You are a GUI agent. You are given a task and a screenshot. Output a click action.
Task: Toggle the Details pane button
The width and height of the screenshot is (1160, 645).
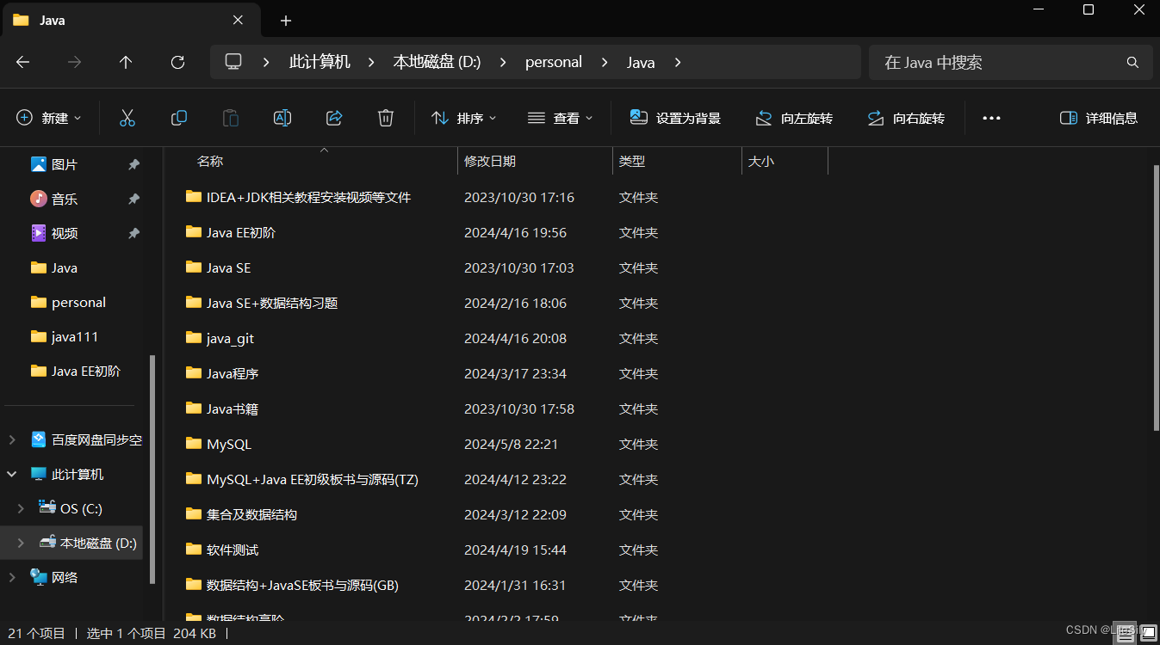pos(1099,118)
